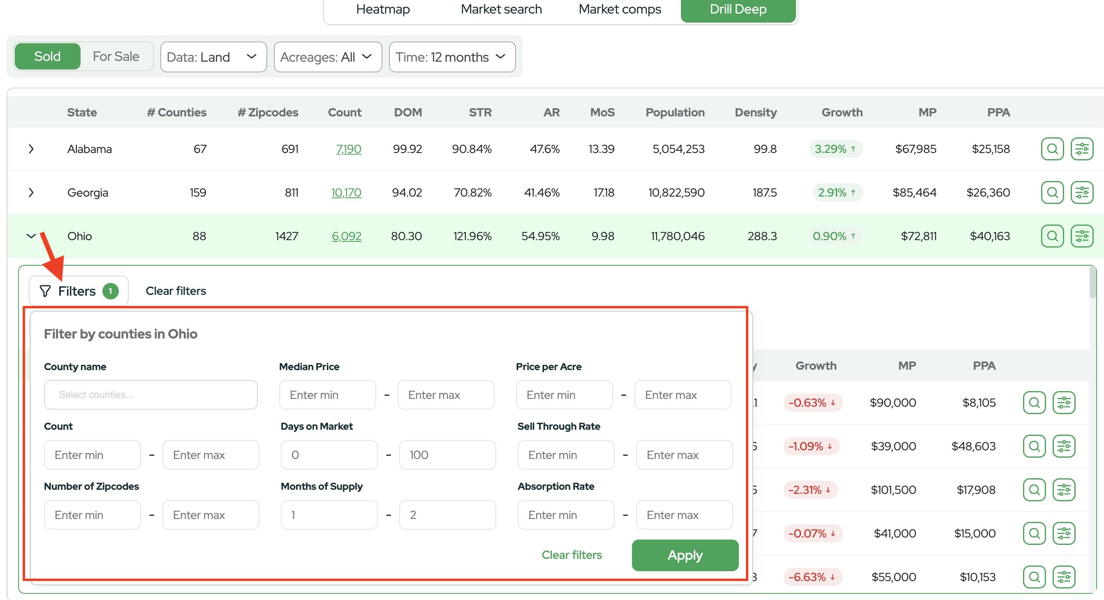Click filter settings icon in Ohio row

pyautogui.click(x=1082, y=236)
